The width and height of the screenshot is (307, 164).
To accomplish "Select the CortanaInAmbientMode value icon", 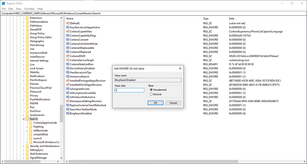I will coord(68,44).
